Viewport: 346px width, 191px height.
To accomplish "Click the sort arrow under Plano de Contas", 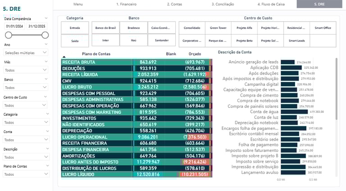I will coord(64,58).
